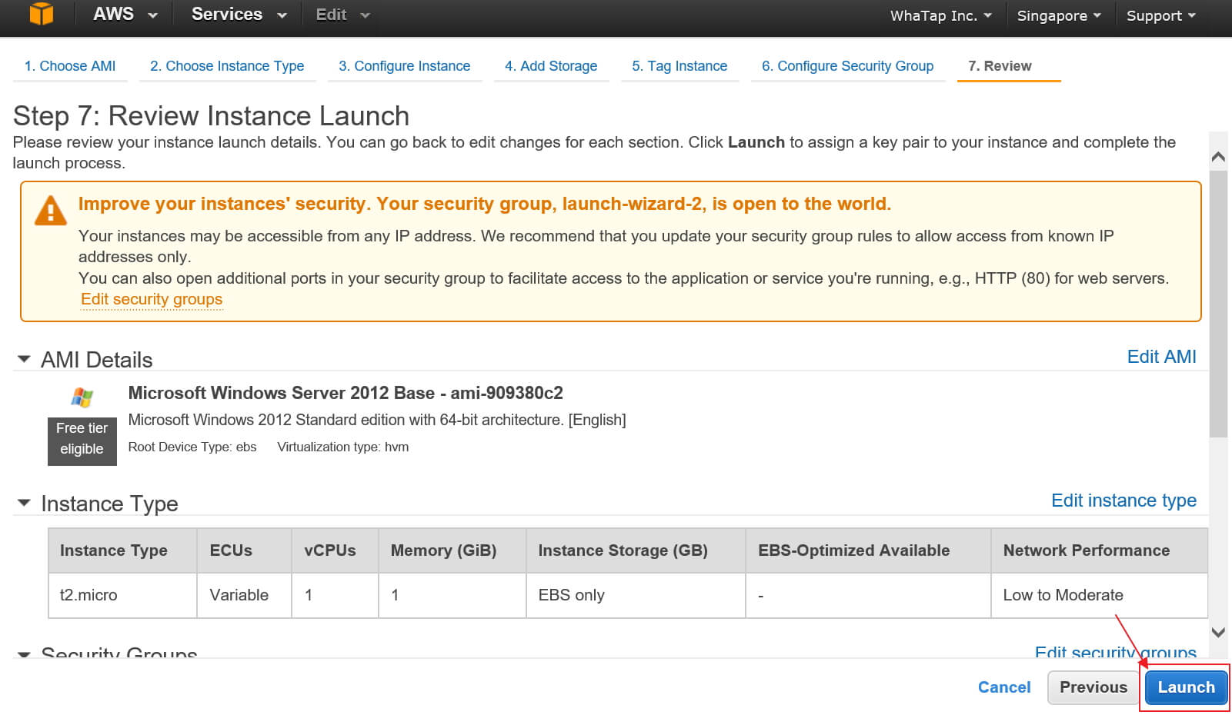Click the t2.micro cell

tap(122, 595)
